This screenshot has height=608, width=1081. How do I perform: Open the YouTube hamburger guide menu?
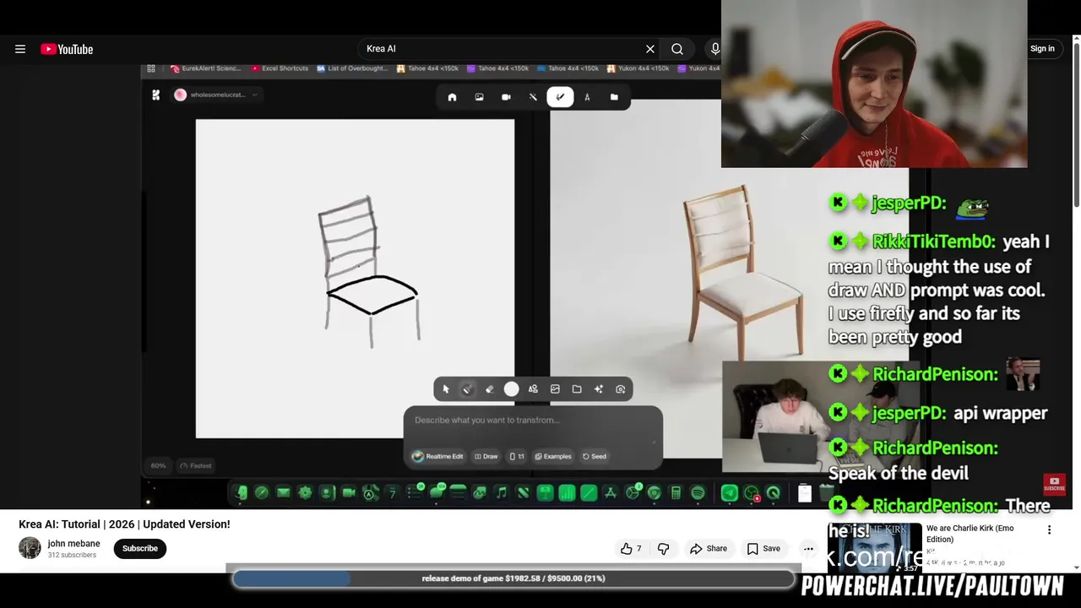[x=20, y=49]
